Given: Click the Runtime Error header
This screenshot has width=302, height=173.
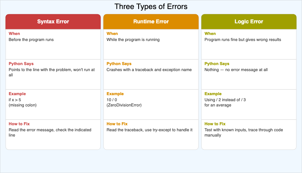Looking at the screenshot, I should 151,21.
